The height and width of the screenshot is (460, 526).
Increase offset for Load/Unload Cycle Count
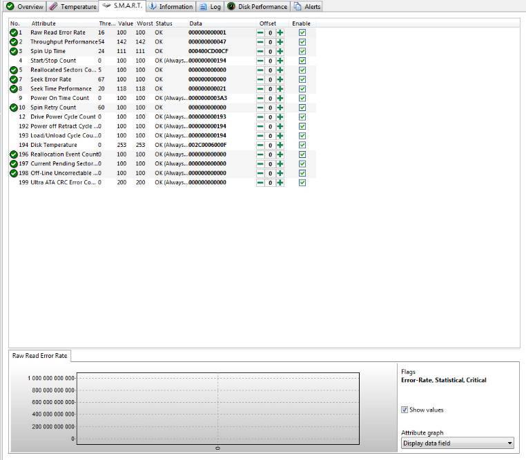[x=280, y=136]
